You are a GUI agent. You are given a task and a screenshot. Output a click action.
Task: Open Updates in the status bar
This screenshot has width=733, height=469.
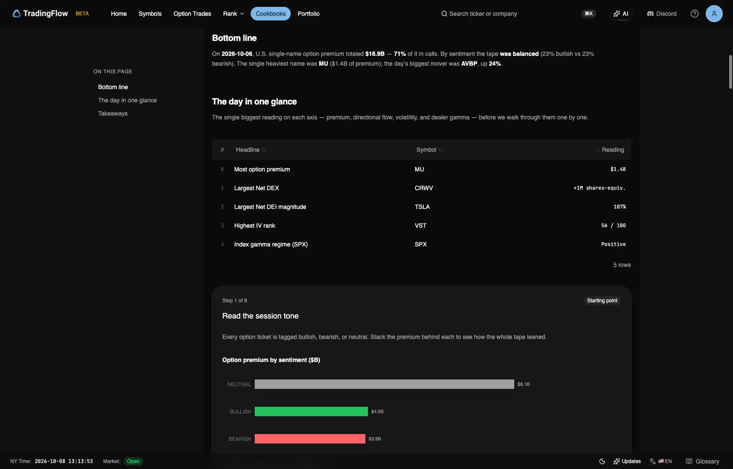coord(627,461)
